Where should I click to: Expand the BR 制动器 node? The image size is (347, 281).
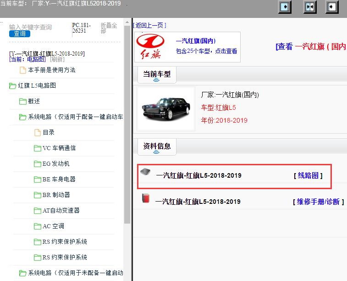(x=56, y=195)
